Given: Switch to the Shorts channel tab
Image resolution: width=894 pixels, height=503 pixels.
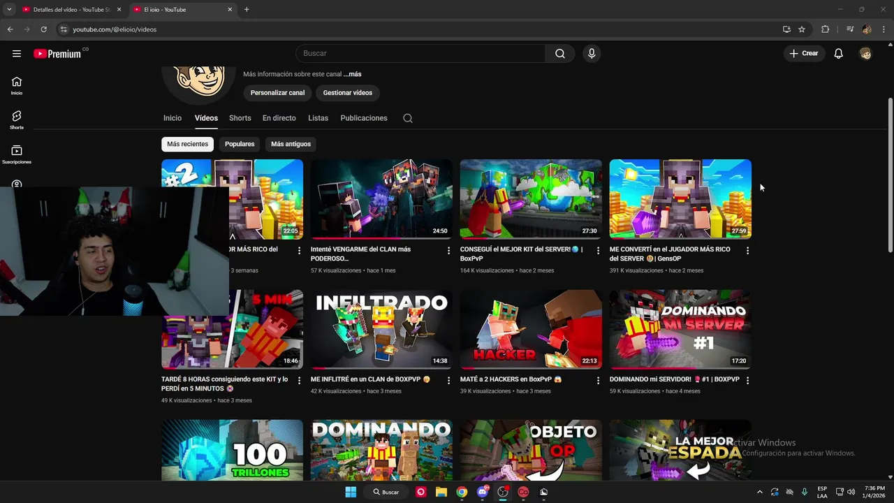Looking at the screenshot, I should 240,118.
